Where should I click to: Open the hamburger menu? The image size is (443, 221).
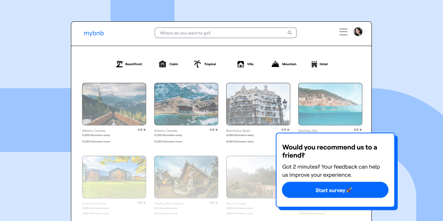click(x=343, y=32)
